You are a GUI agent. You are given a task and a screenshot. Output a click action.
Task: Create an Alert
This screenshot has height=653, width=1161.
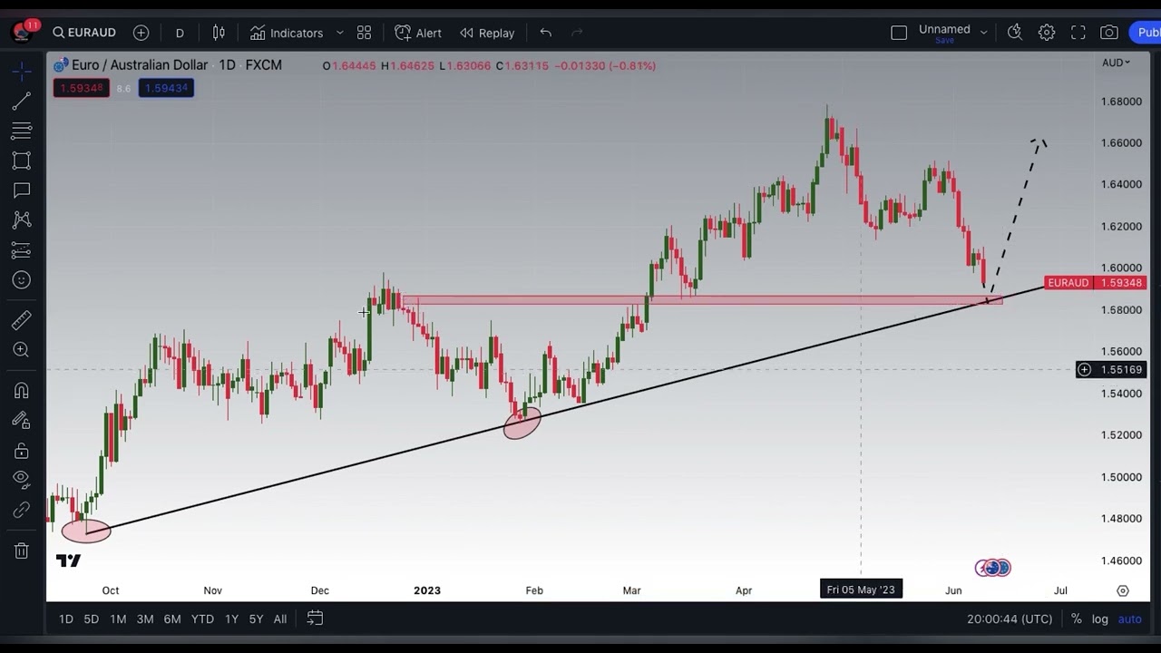418,33
